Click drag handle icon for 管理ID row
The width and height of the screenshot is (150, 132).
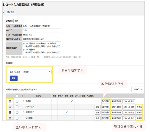point(10,101)
